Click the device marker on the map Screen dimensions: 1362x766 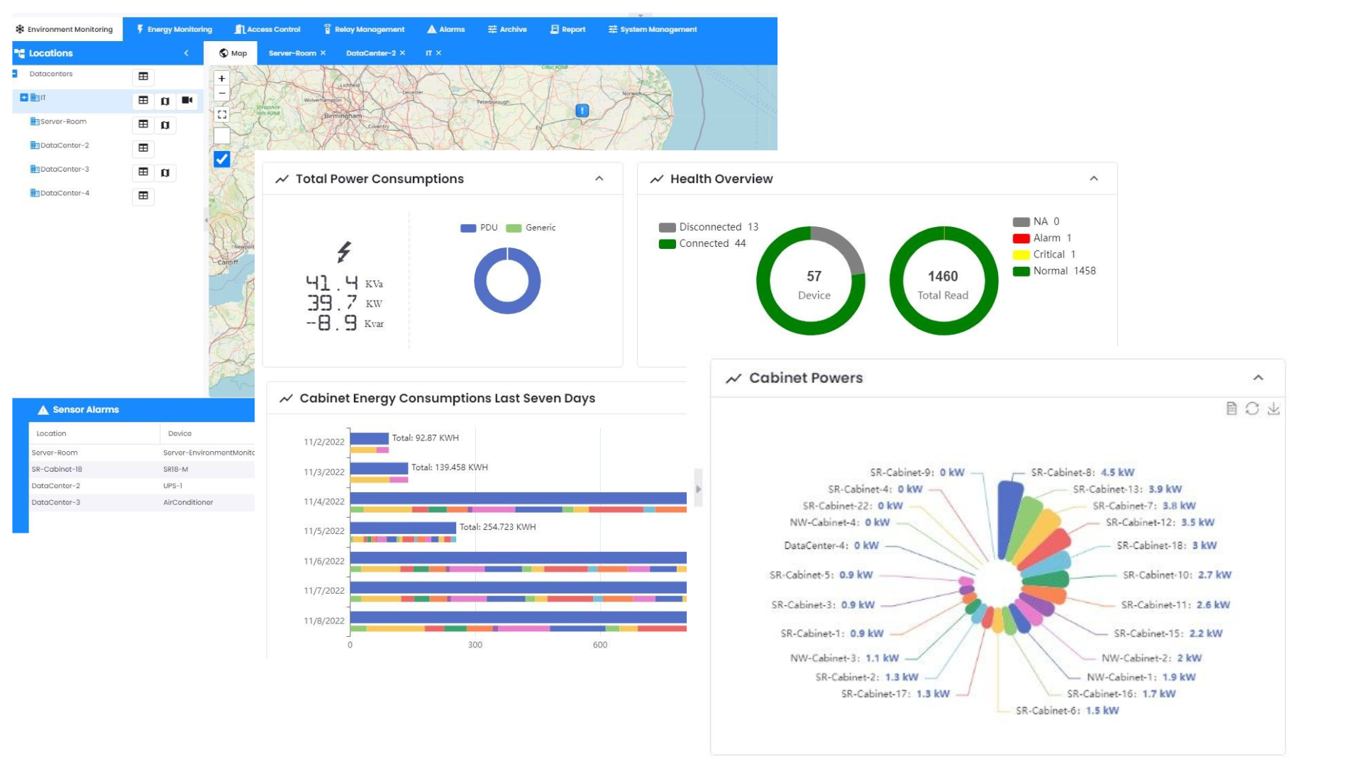pyautogui.click(x=582, y=111)
